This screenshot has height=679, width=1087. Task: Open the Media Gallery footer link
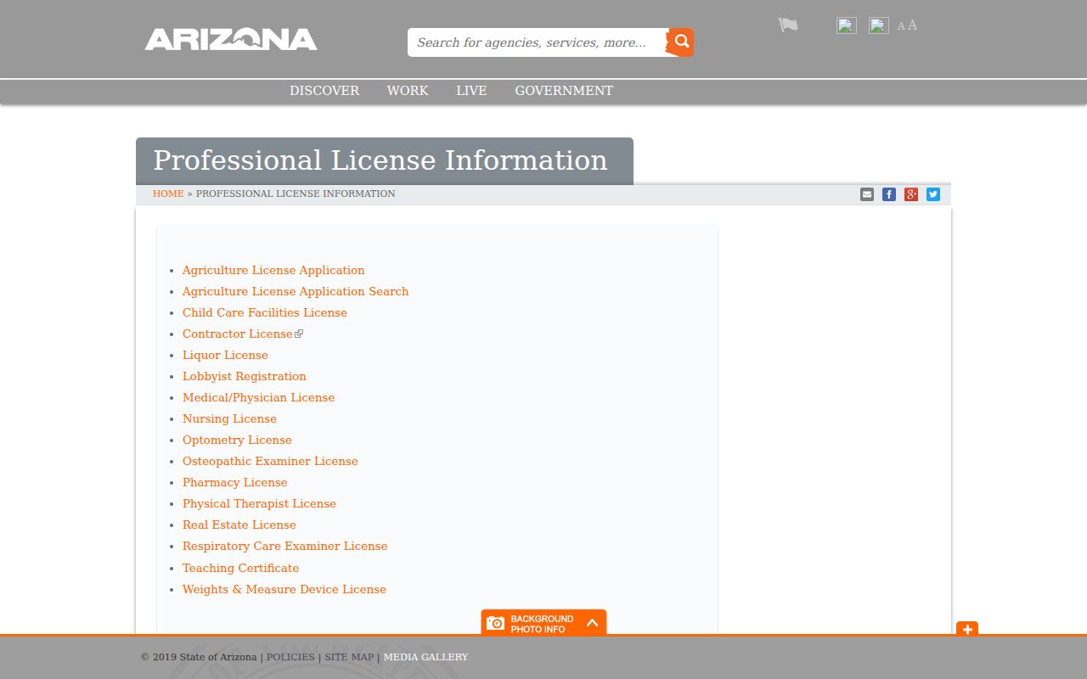425,657
